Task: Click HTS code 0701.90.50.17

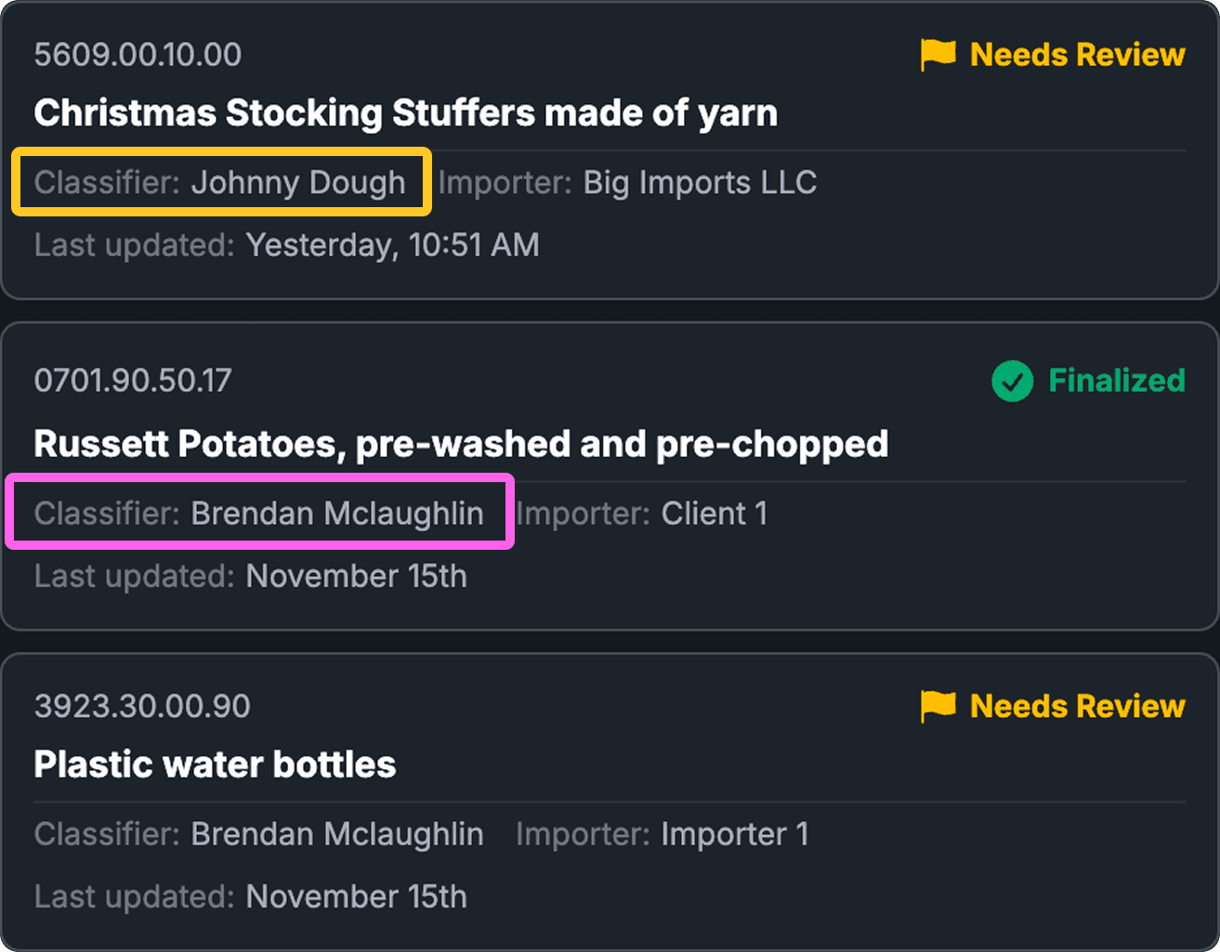Action: click(133, 381)
